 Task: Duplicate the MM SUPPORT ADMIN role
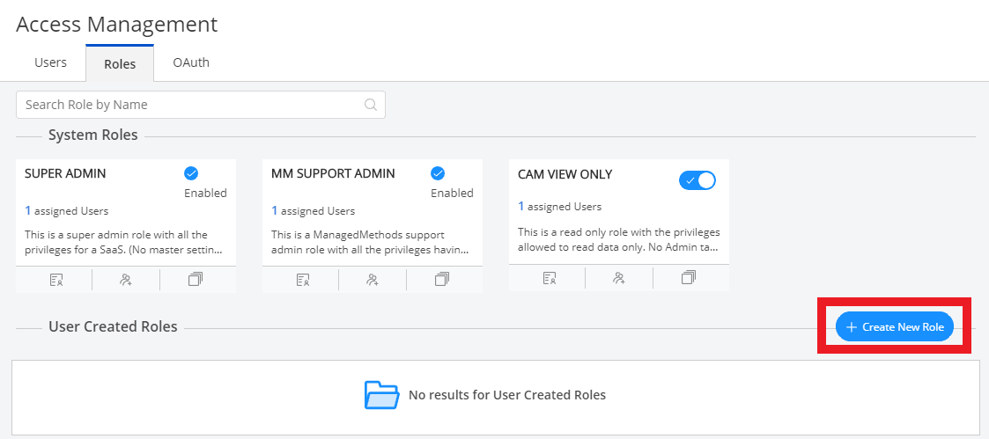[442, 280]
